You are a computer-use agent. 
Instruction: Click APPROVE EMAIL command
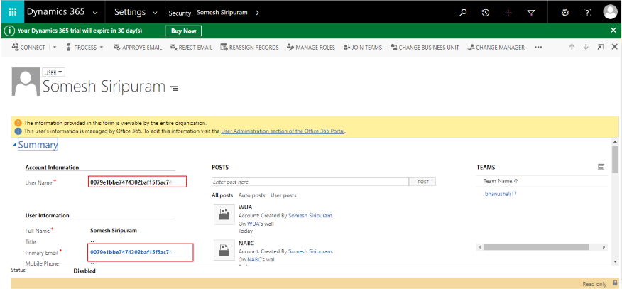pos(138,47)
